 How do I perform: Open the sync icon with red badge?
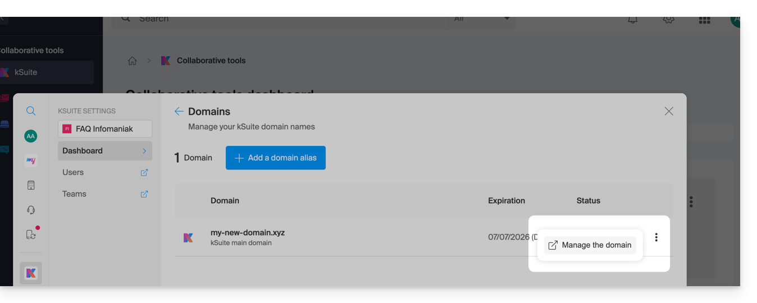click(31, 235)
